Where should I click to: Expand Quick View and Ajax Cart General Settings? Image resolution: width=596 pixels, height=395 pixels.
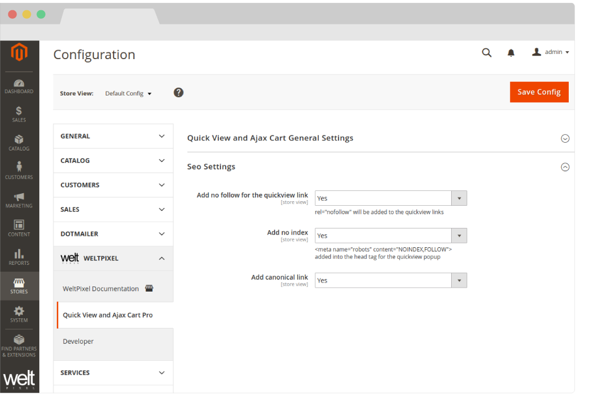tap(565, 138)
